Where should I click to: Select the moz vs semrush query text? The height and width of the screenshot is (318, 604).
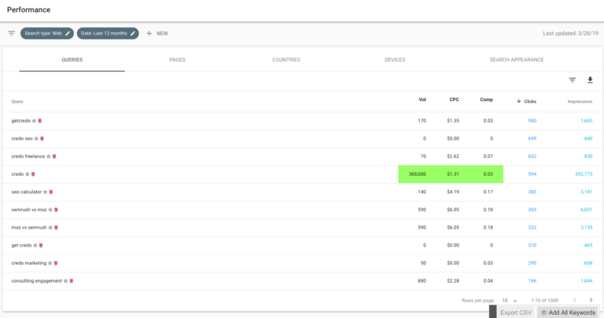click(x=29, y=228)
